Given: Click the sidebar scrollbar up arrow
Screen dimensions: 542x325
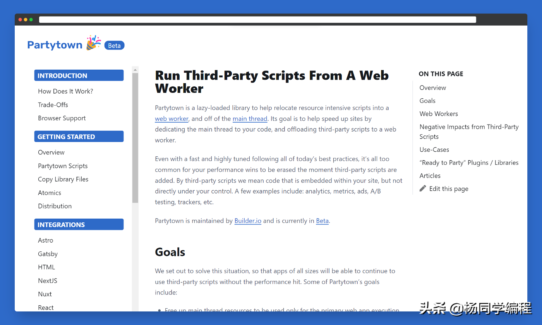Looking at the screenshot, I should [x=135, y=70].
